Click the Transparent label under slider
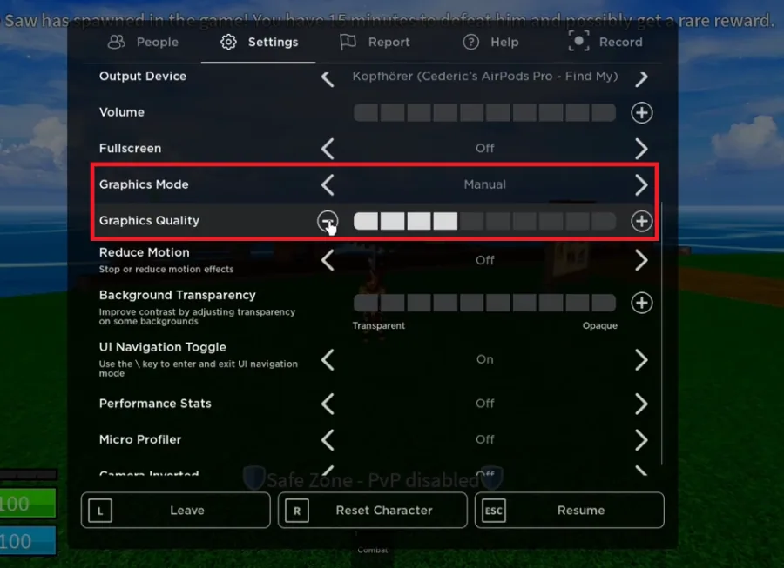The height and width of the screenshot is (568, 784). pyautogui.click(x=379, y=325)
